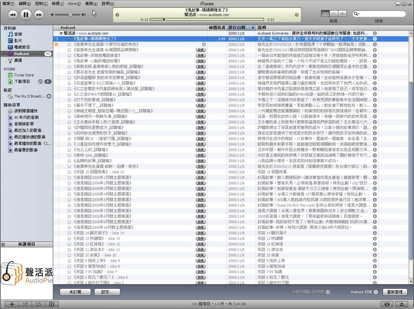This screenshot has width=414, height=309.
Task: Eject The Mix II Broadcast disc
Action: [x=49, y=96]
